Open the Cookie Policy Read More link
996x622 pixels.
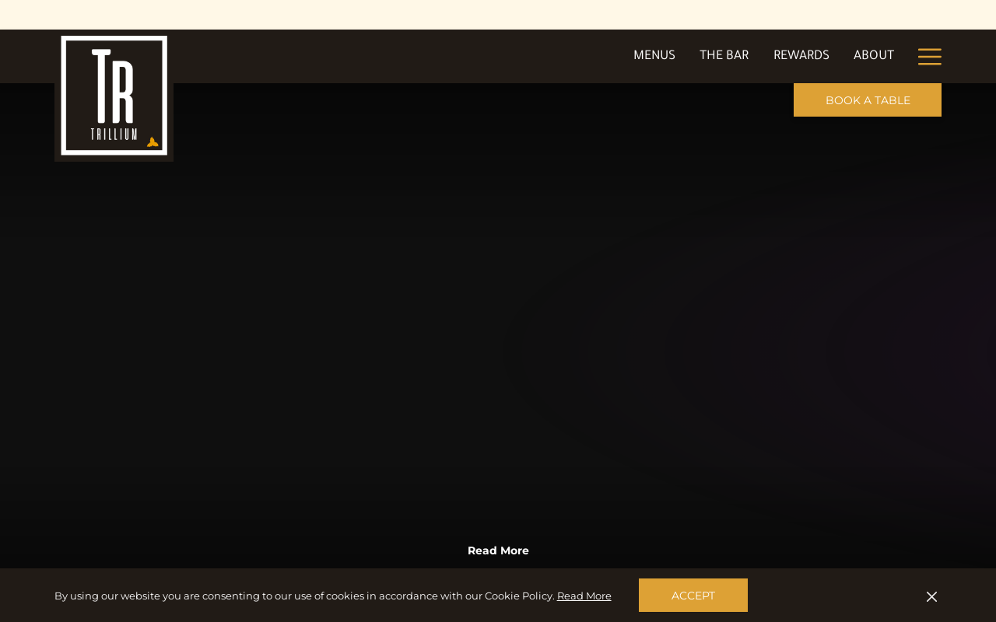pyautogui.click(x=584, y=596)
